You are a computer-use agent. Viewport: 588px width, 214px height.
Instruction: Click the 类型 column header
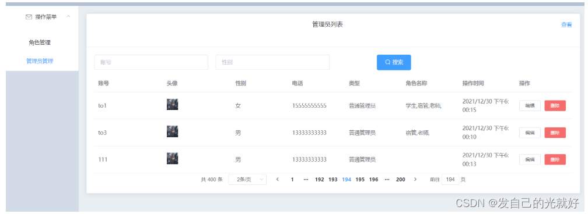[354, 83]
